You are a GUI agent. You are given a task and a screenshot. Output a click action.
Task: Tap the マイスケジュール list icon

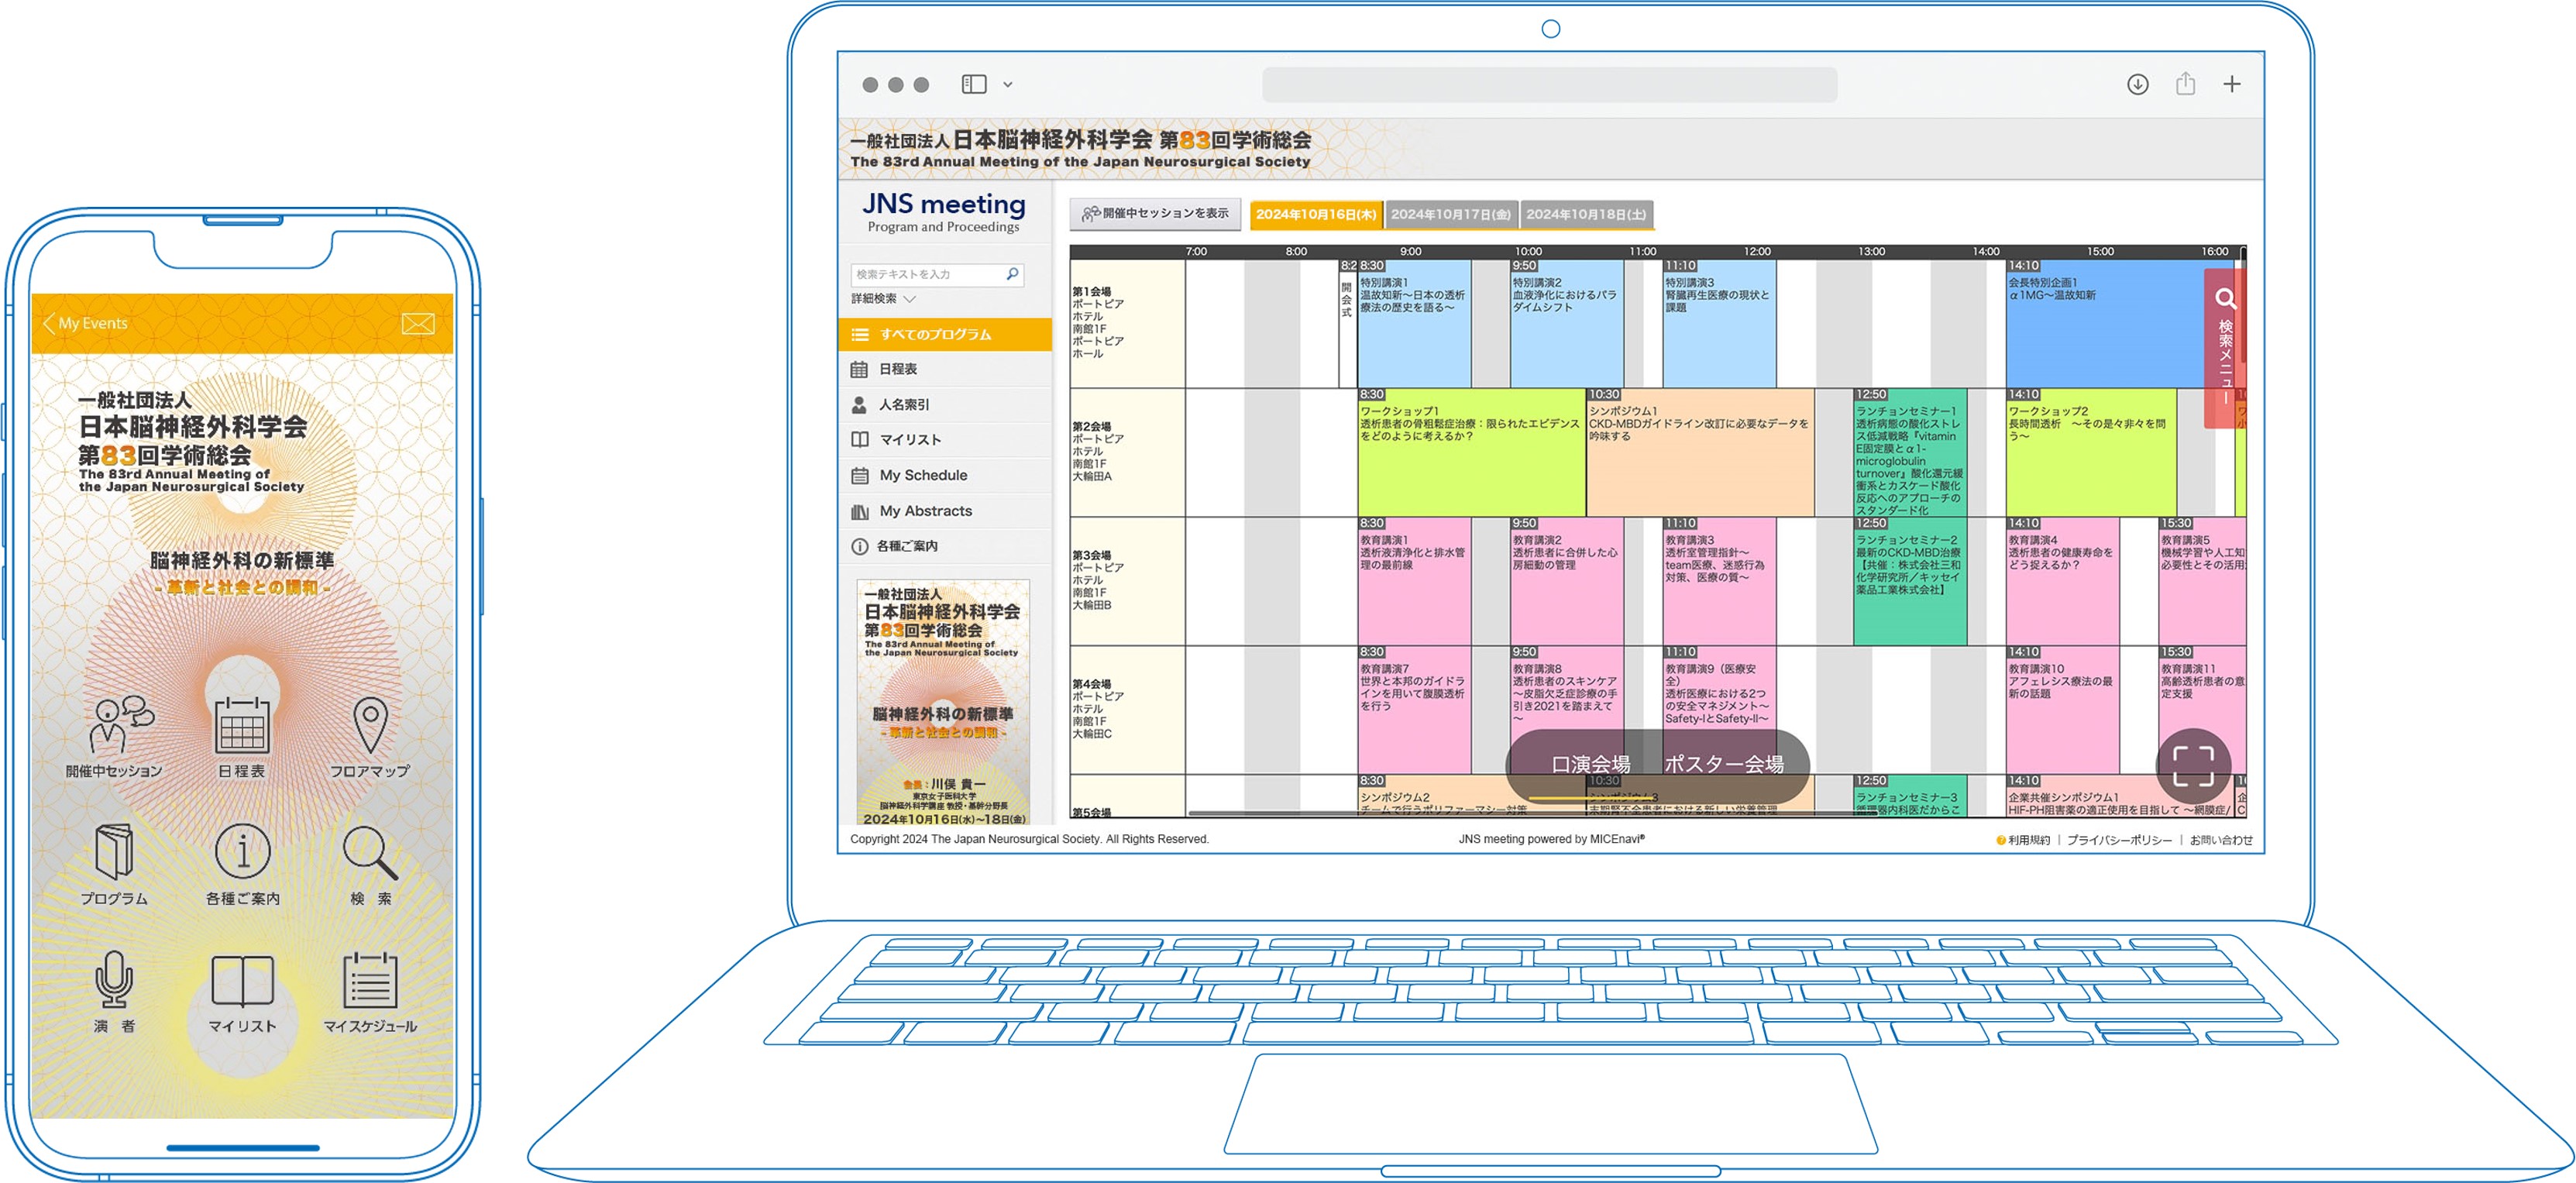pos(370,981)
